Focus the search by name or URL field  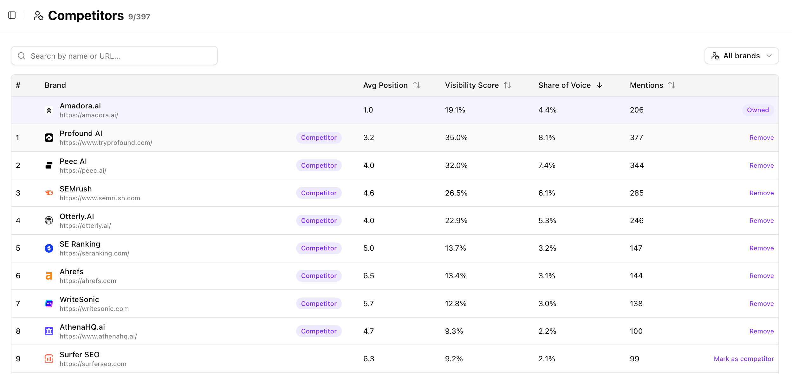click(114, 56)
